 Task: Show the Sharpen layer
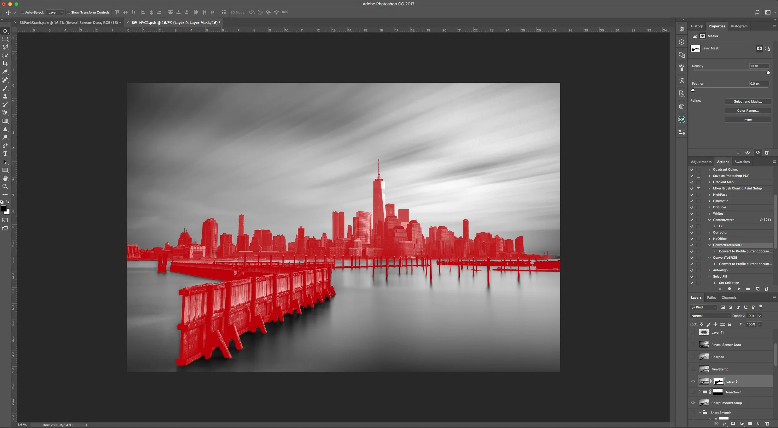pos(693,357)
